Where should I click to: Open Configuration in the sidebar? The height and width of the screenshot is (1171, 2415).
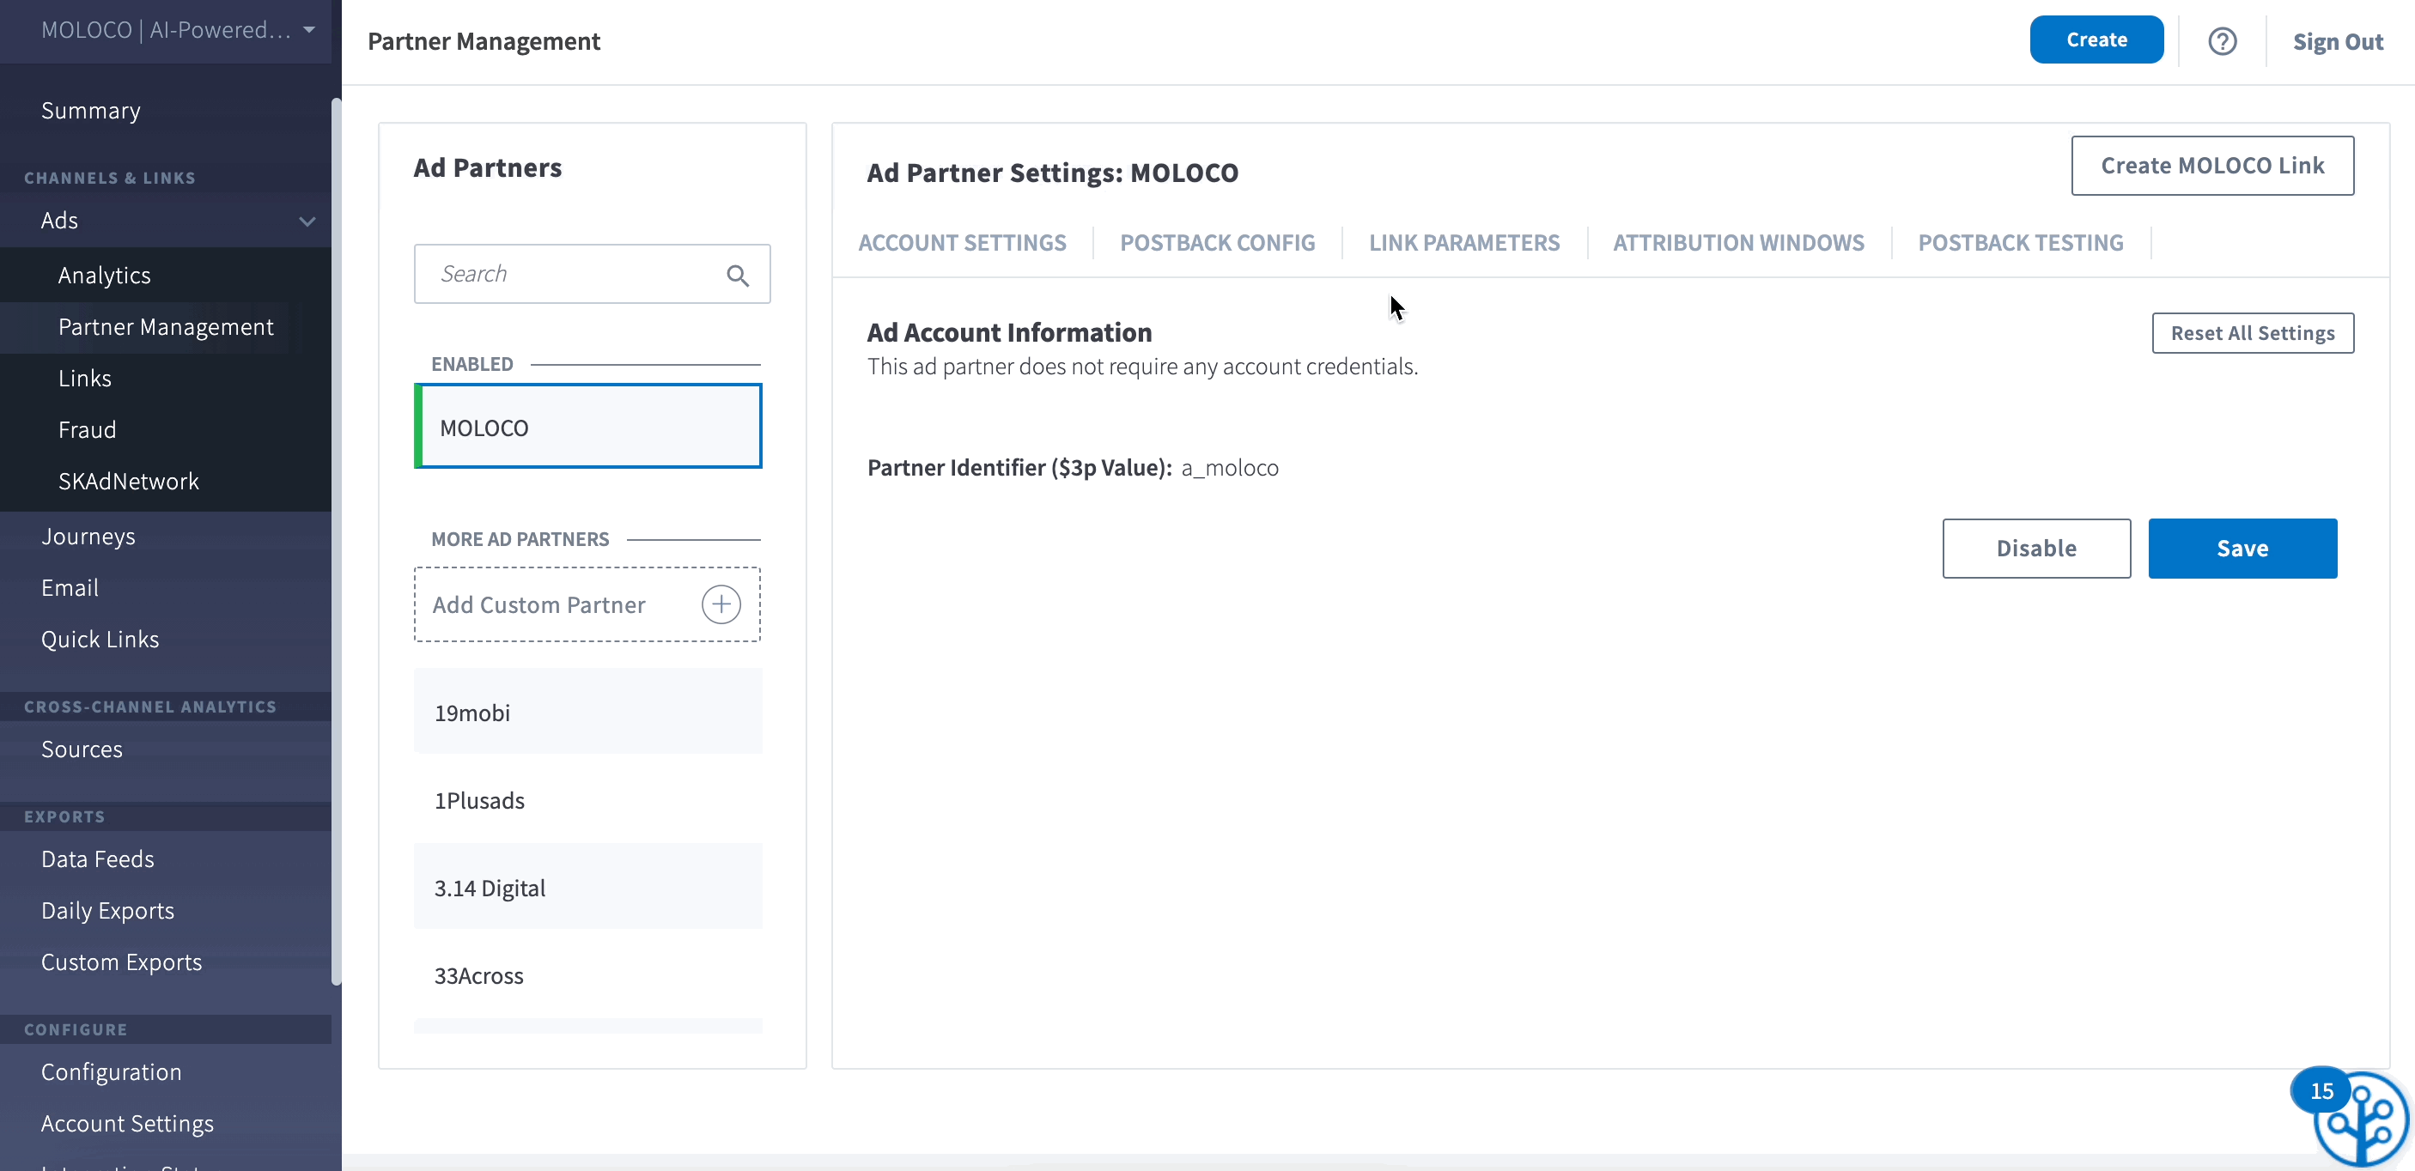pos(112,1071)
